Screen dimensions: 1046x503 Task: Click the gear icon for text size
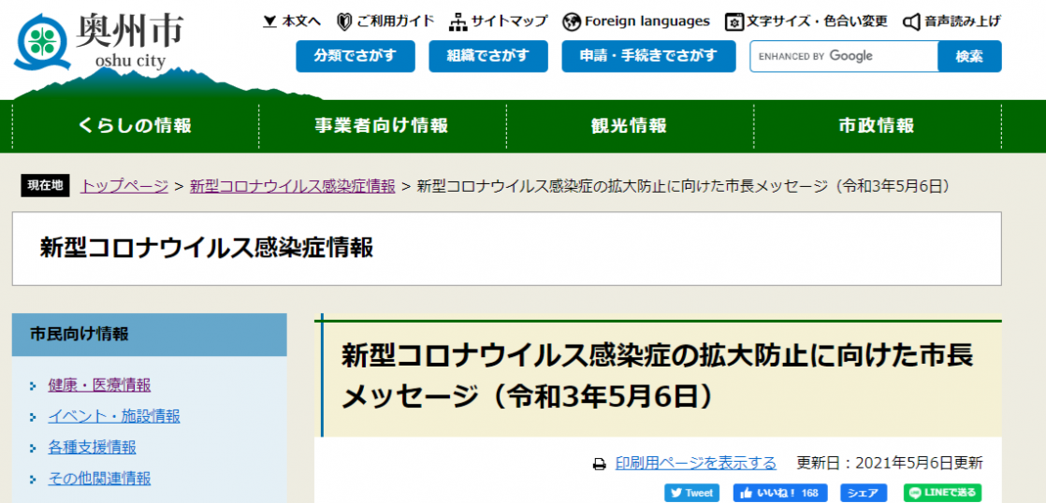pos(734,22)
